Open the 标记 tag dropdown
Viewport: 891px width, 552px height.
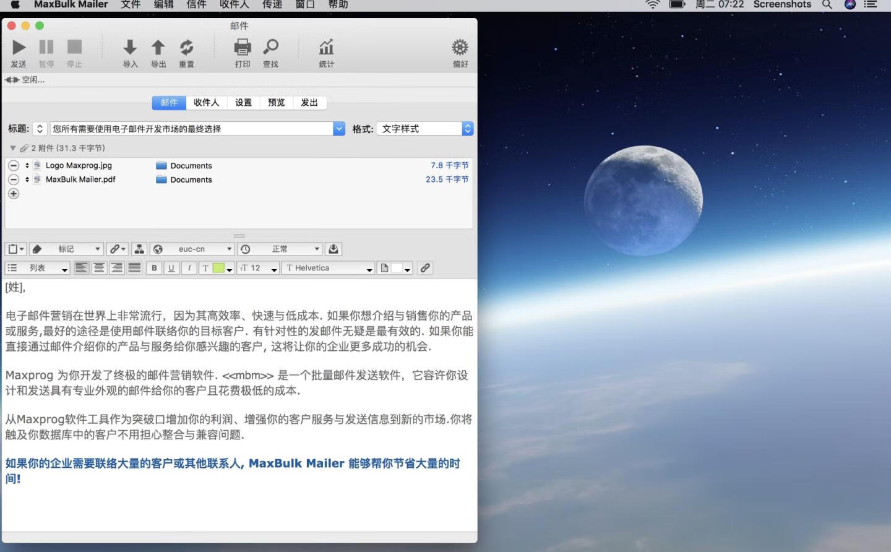tap(66, 249)
